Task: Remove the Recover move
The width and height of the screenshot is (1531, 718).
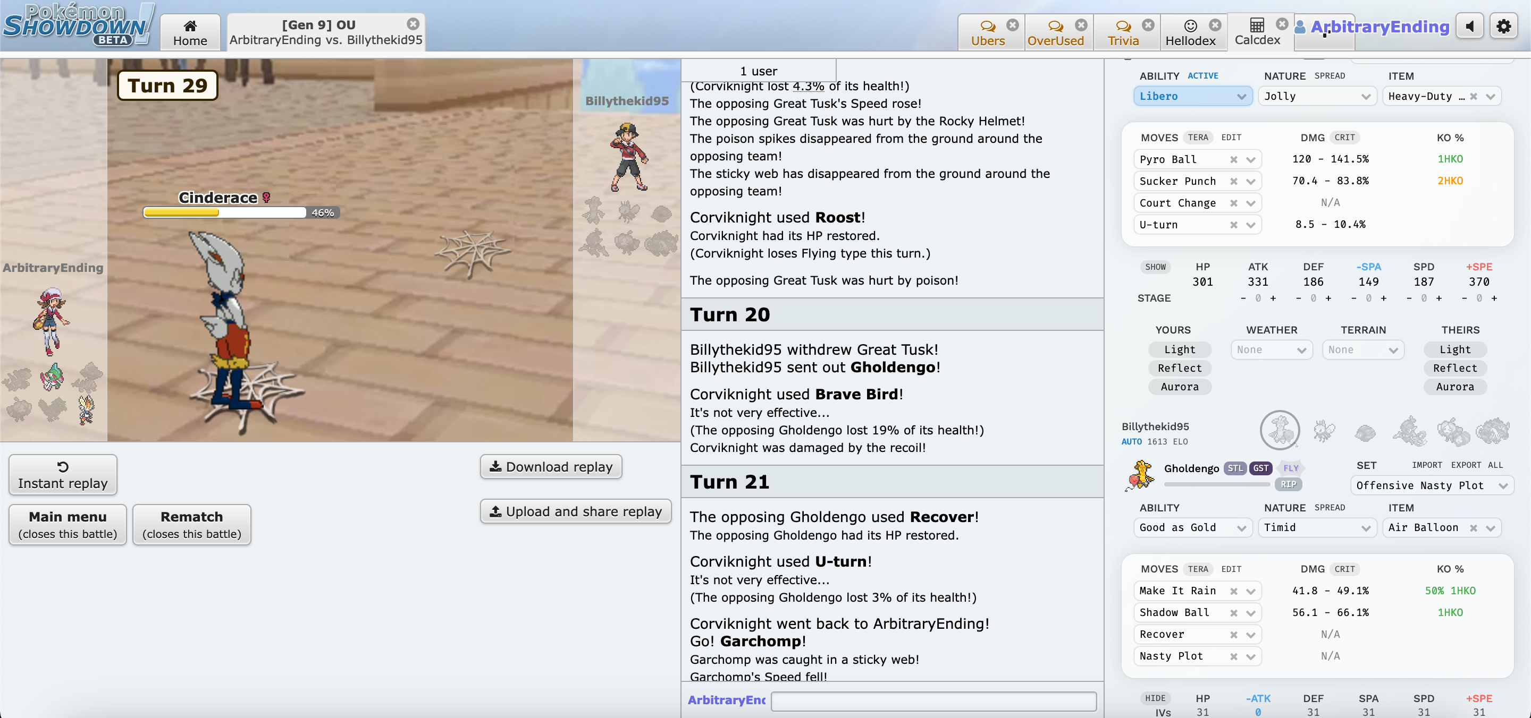Action: (x=1234, y=634)
